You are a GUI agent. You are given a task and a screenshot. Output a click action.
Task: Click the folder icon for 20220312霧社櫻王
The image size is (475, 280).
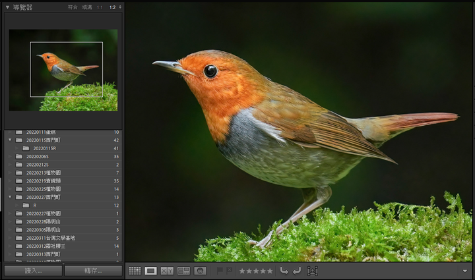coord(19,246)
